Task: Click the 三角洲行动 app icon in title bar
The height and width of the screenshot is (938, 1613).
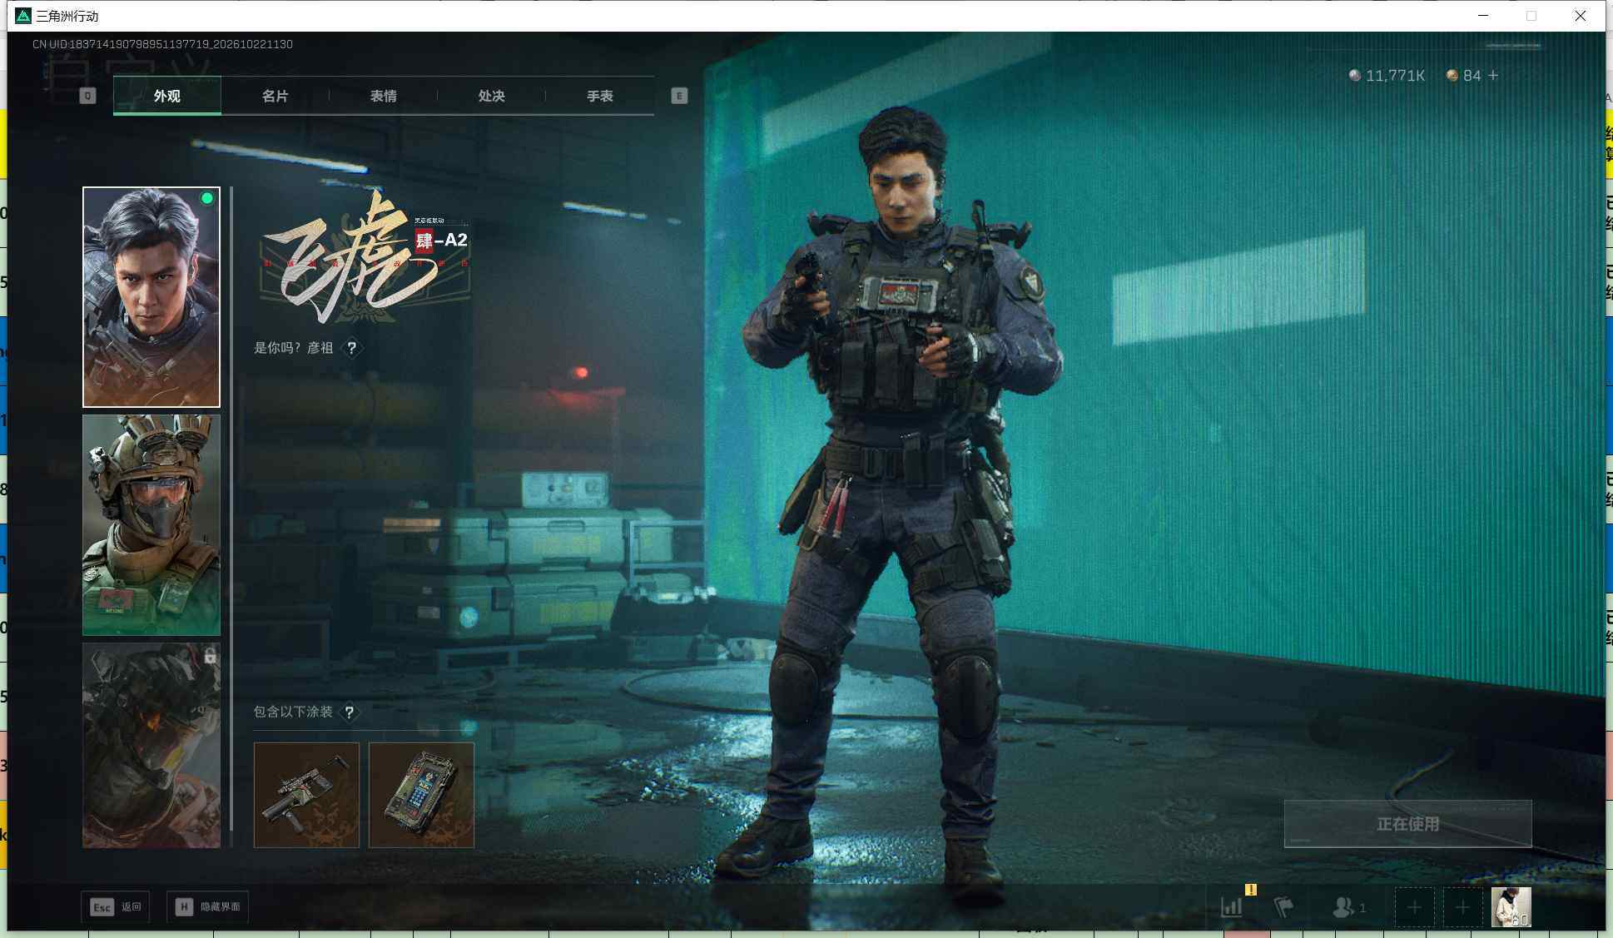Action: [23, 16]
